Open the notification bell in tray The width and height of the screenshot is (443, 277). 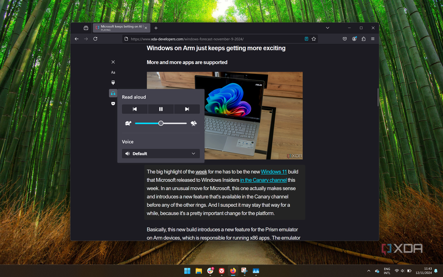[x=436, y=271]
